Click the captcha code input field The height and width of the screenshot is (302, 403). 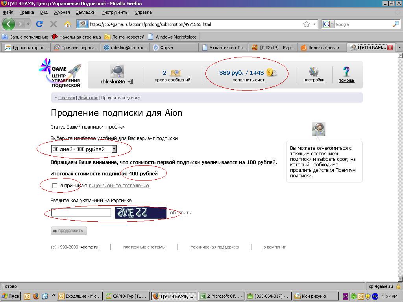click(x=81, y=213)
